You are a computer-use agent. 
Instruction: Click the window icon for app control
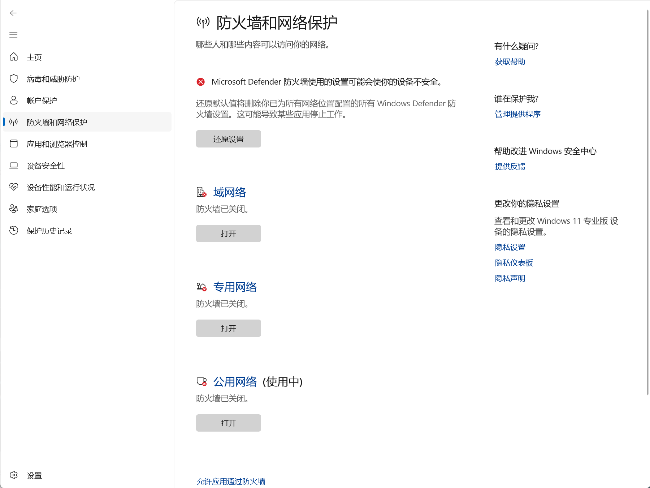(x=14, y=144)
